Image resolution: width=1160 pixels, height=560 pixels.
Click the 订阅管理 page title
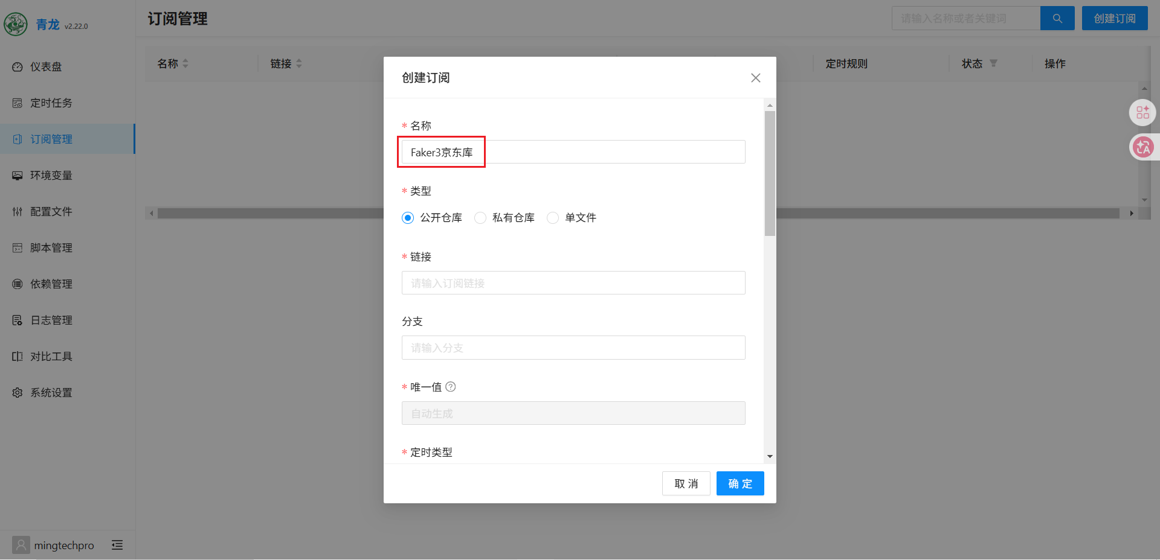tap(178, 19)
